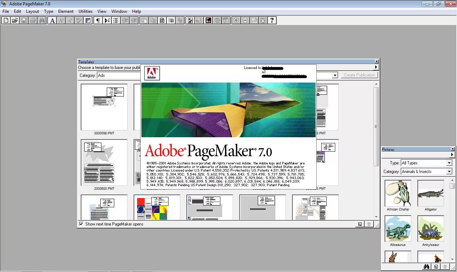
Task: Open the Type dropdown showing 'All Types'
Action: point(450,163)
